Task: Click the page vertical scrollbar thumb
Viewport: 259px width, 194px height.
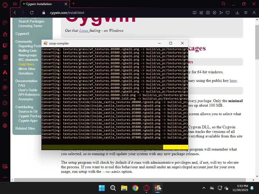Action: tap(257, 42)
